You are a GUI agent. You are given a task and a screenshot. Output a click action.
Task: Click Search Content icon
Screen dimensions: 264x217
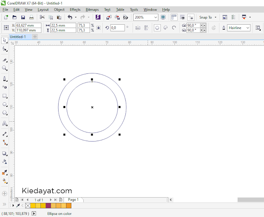tap(98, 17)
